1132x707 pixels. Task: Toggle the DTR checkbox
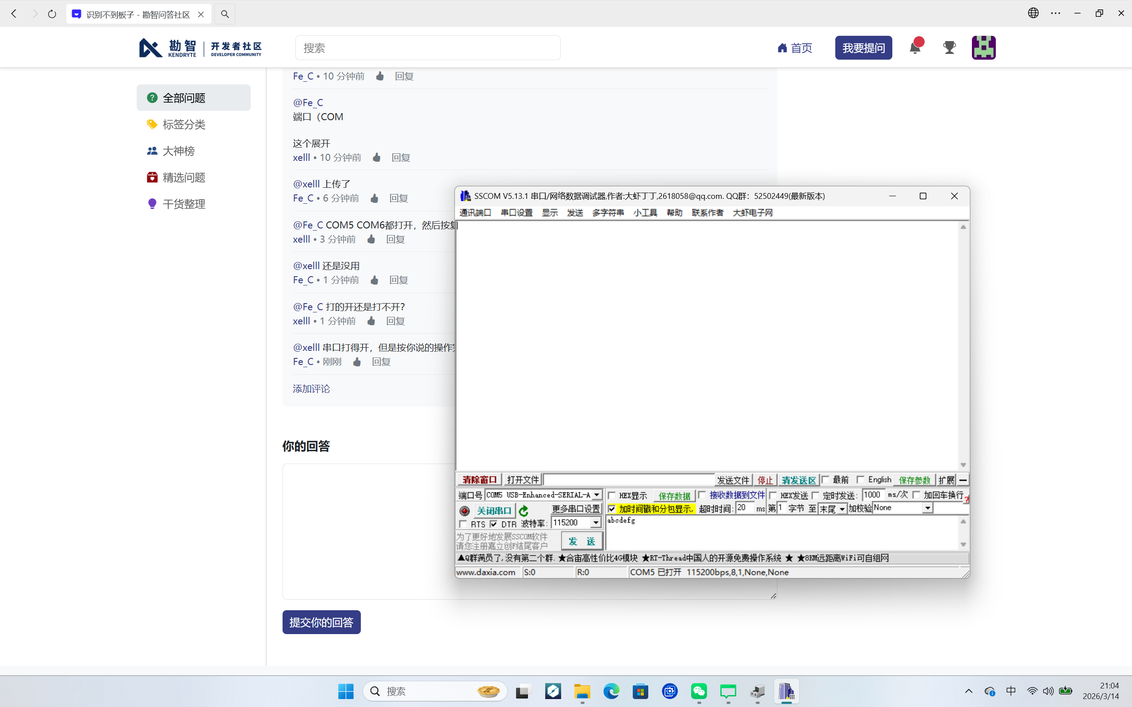coord(493,524)
